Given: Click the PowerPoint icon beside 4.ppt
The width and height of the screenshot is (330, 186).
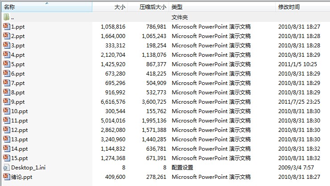Looking at the screenshot, I should pyautogui.click(x=7, y=55).
